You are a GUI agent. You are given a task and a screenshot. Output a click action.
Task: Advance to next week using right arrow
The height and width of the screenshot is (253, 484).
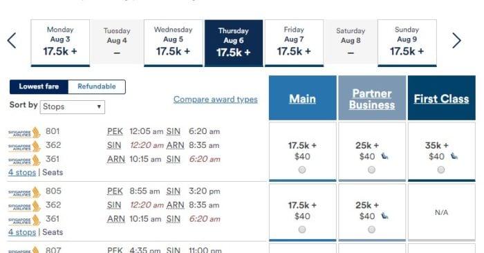point(456,40)
